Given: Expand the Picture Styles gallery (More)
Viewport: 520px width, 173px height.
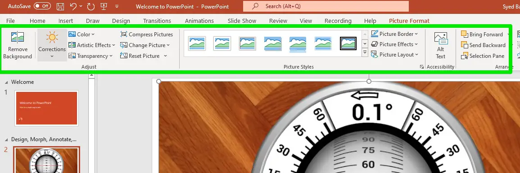Looking at the screenshot, I should pyautogui.click(x=365, y=52).
